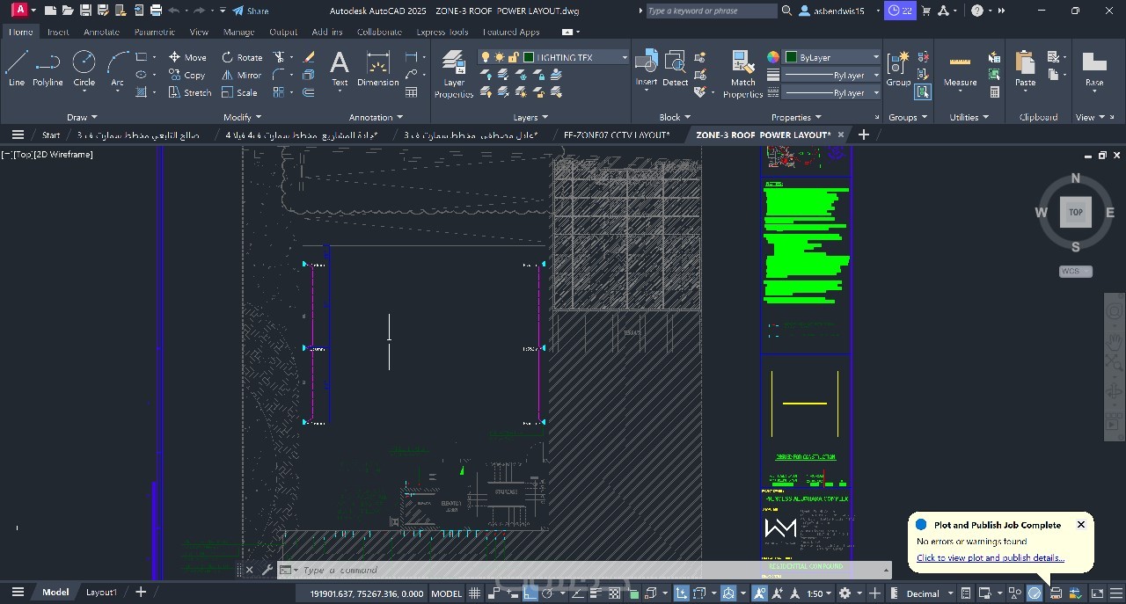Screen dimensions: 1126x604
Task: Switch to the FF-ZONE07 CCTV LAYOUT tab
Action: [616, 135]
